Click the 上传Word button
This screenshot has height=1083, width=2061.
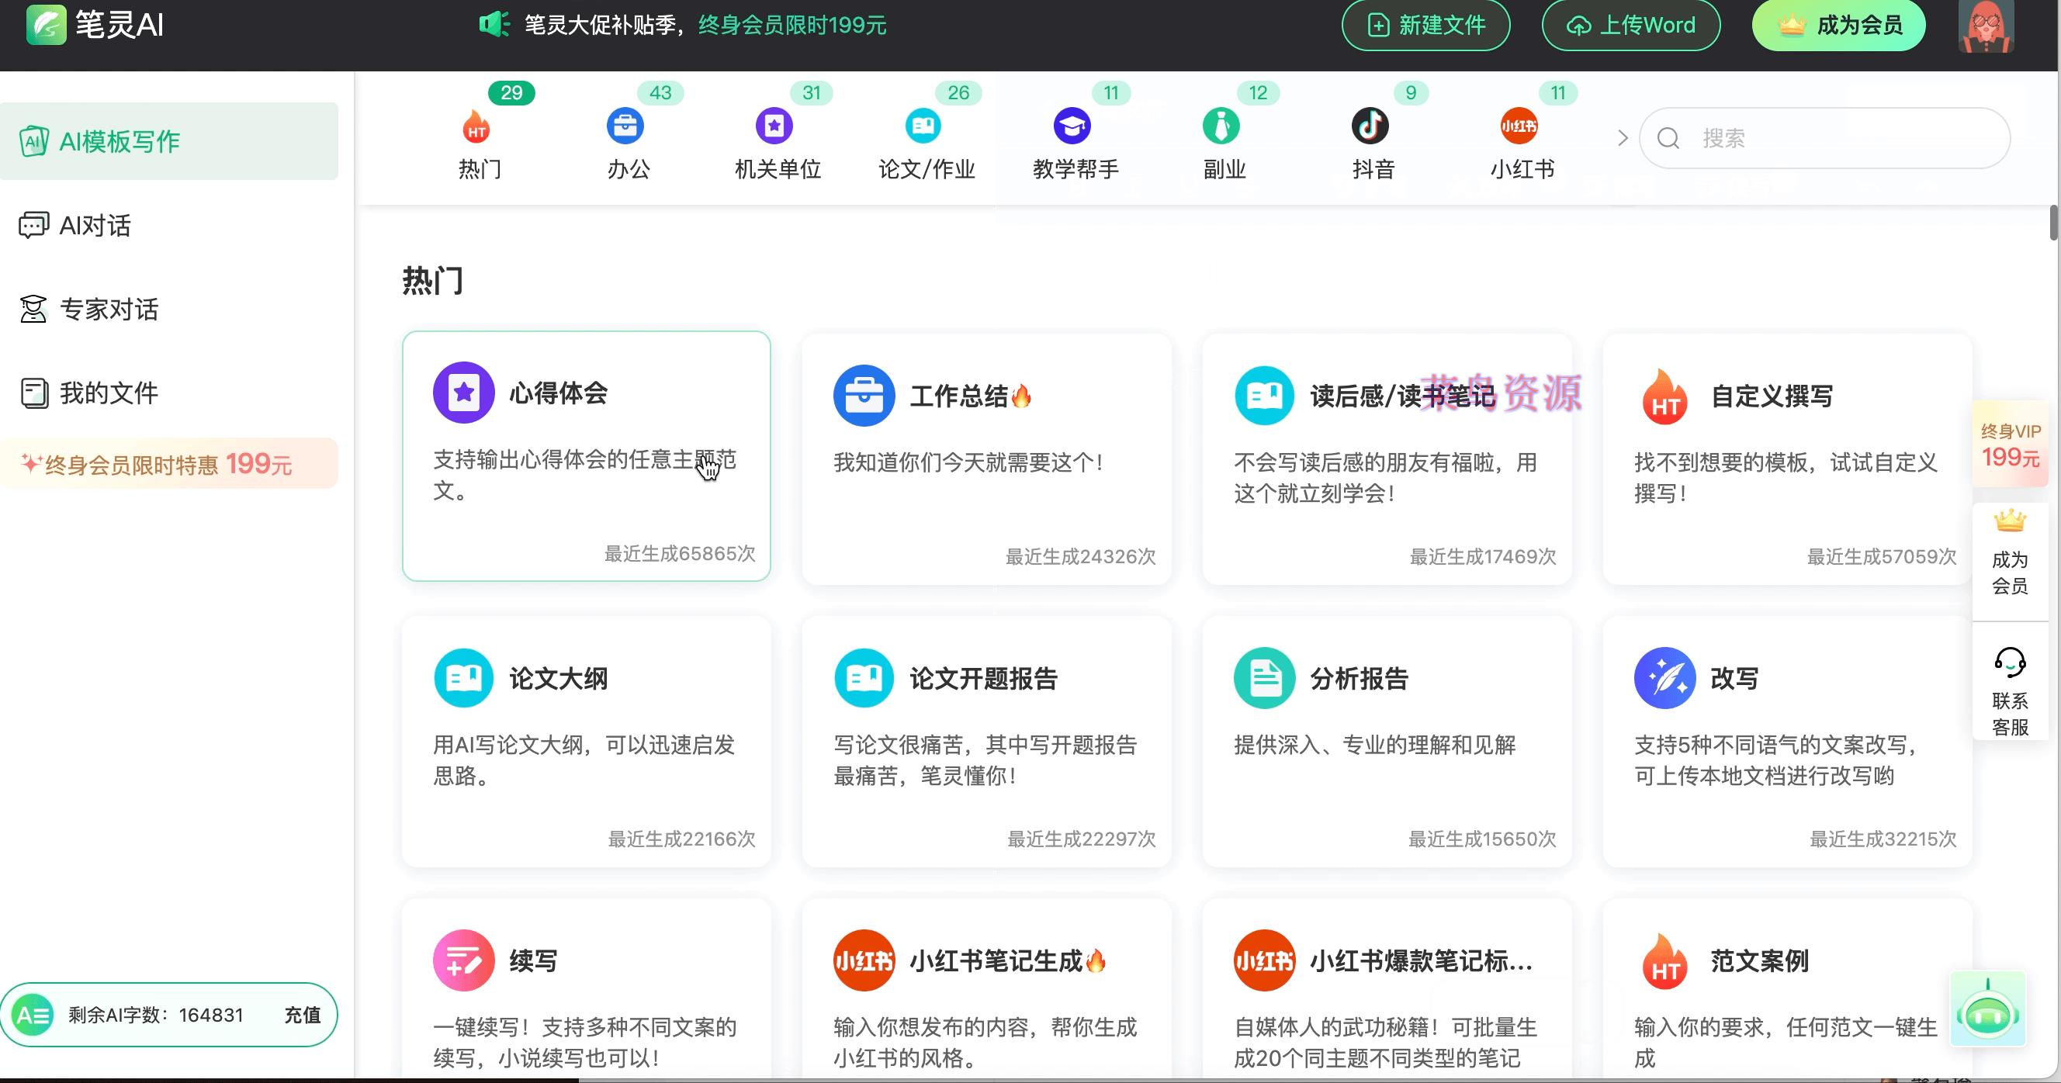tap(1630, 25)
